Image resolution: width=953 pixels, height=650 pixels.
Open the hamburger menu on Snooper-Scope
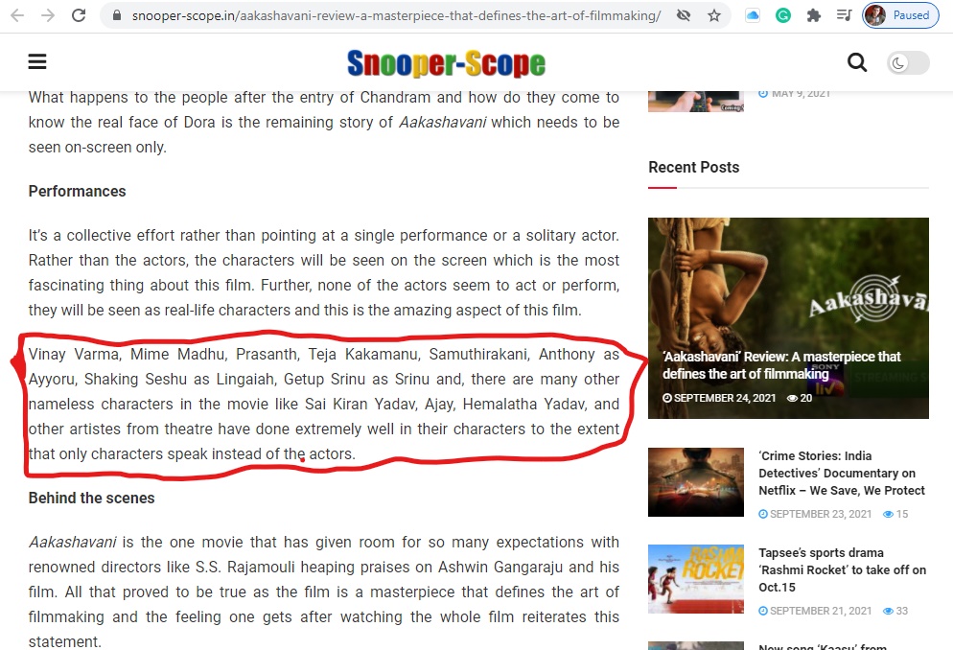click(37, 62)
